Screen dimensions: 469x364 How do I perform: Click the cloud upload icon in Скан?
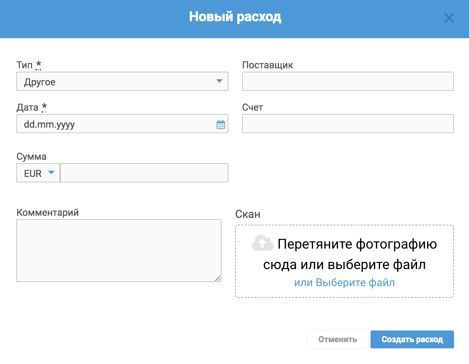263,243
